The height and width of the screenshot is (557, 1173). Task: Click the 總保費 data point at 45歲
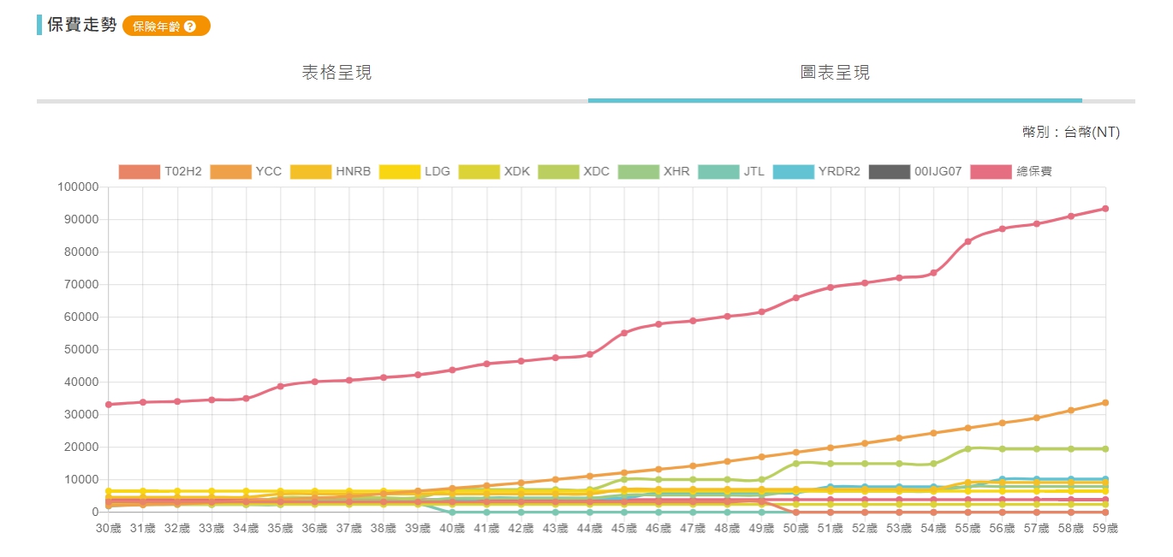pos(624,333)
